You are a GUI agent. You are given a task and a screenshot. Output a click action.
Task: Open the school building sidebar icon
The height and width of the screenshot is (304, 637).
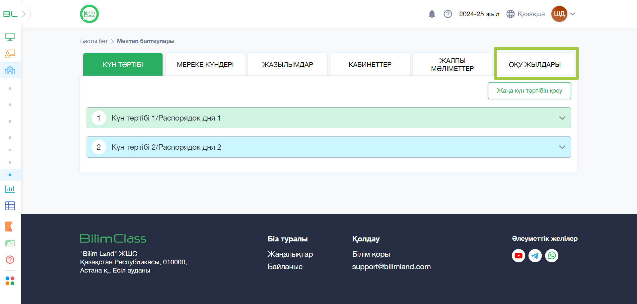10,70
